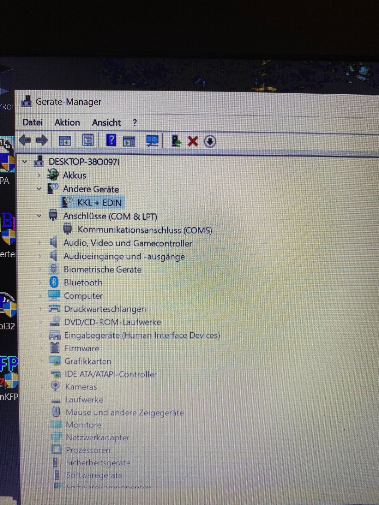Open the Datei menu
The width and height of the screenshot is (379, 505).
point(32,122)
